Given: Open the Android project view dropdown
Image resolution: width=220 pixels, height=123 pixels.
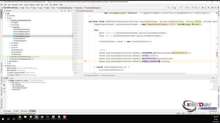Looking at the screenshot, I should point(8,11).
